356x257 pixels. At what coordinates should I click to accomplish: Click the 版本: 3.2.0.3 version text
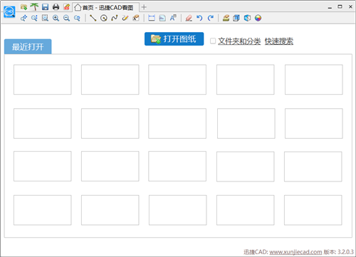coord(339,252)
